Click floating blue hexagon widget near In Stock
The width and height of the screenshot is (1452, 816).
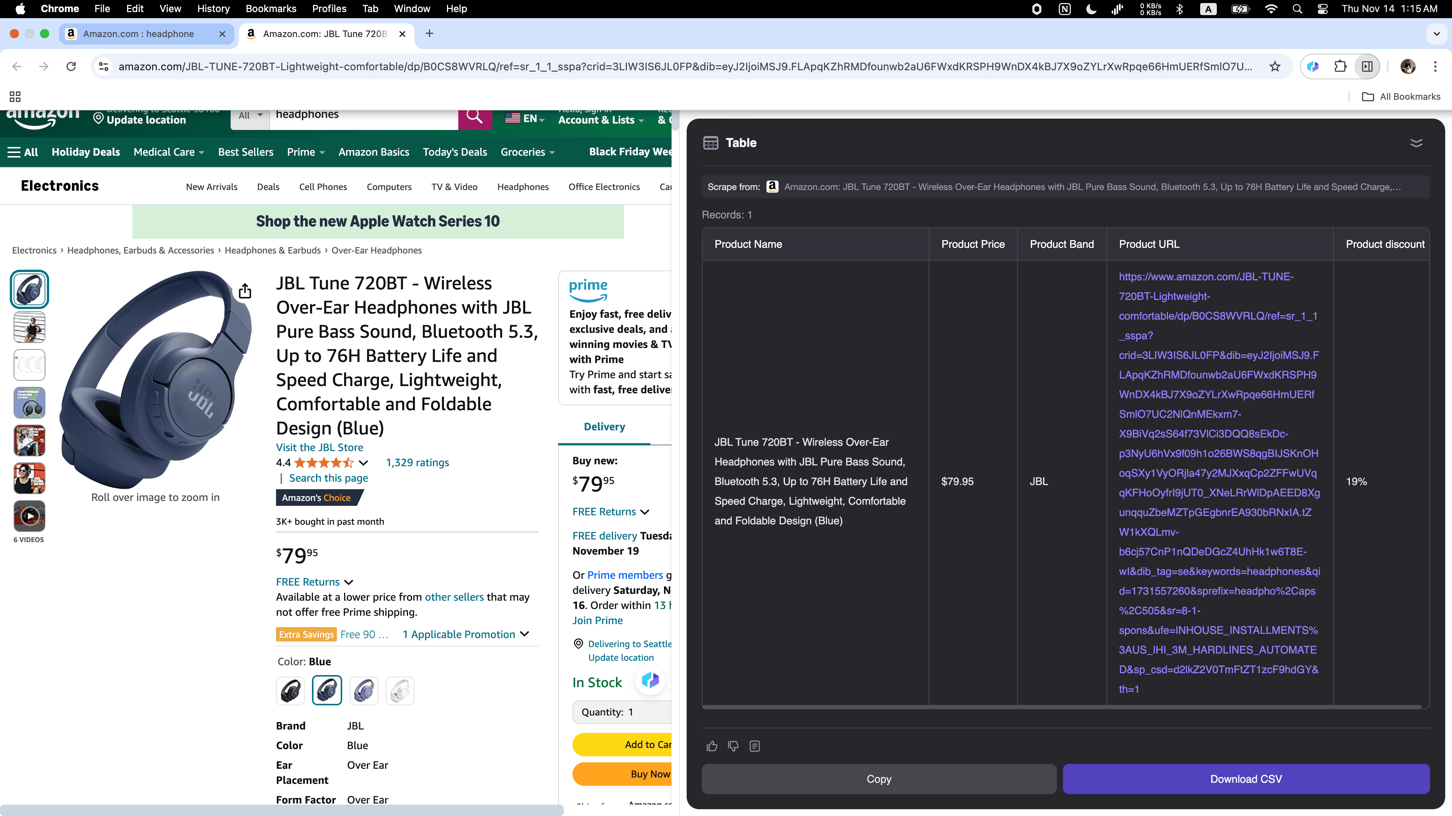point(650,680)
